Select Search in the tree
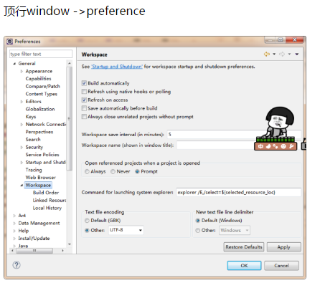The image size is (320, 283). 33,140
